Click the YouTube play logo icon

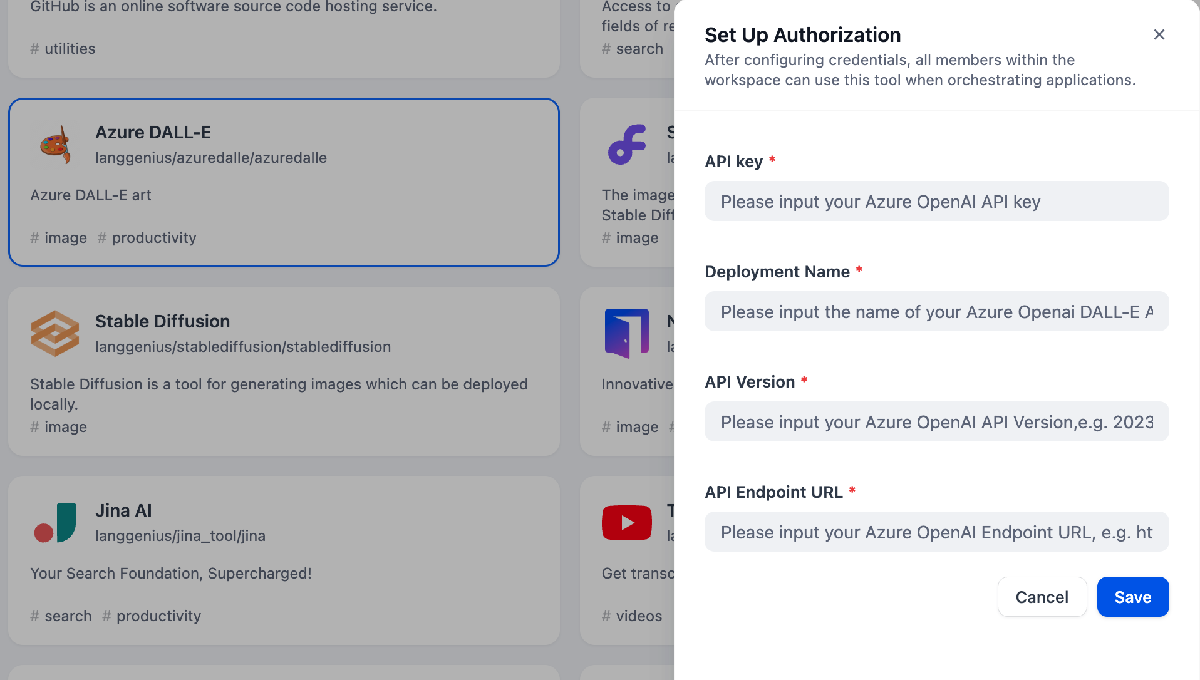coord(626,523)
